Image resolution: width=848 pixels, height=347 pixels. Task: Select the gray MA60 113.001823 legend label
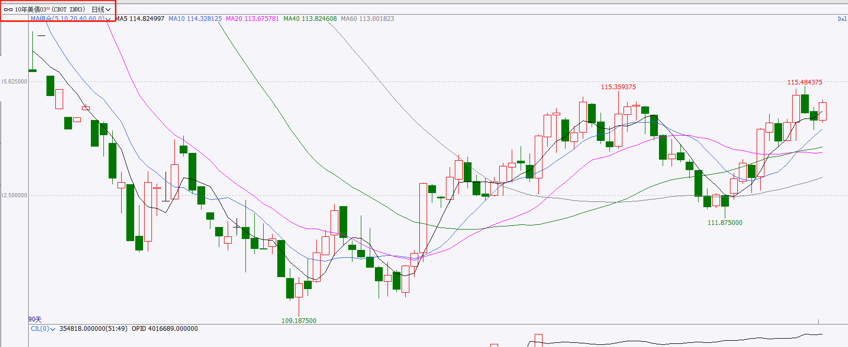368,19
